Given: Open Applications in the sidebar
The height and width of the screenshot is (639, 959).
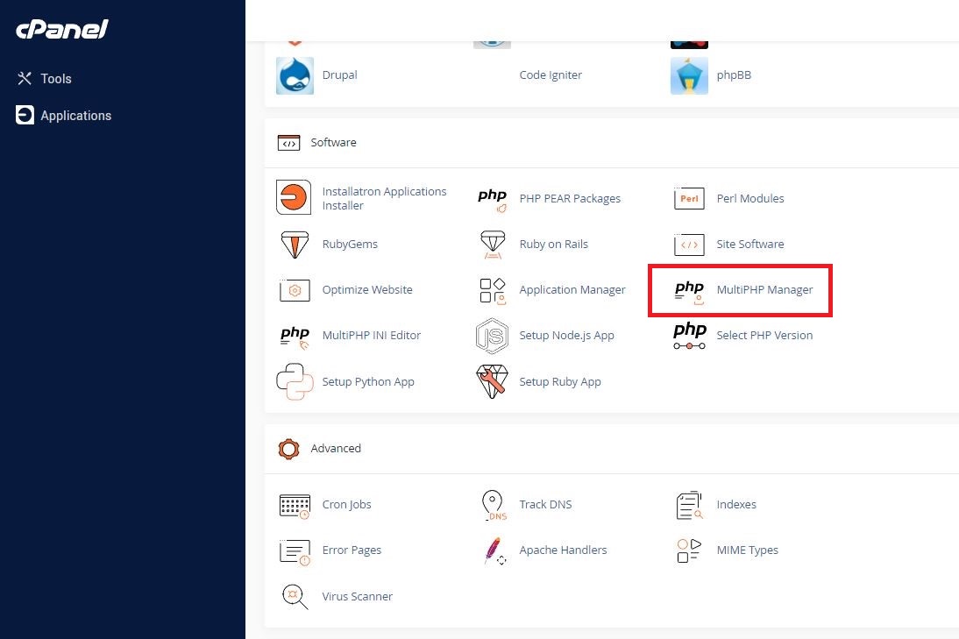Looking at the screenshot, I should [76, 116].
